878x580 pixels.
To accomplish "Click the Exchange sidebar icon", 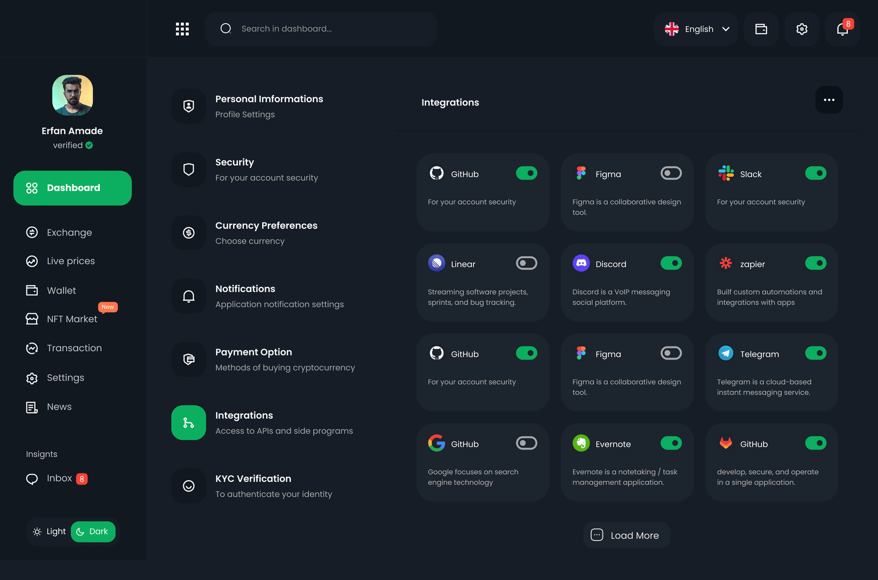I will coord(32,232).
